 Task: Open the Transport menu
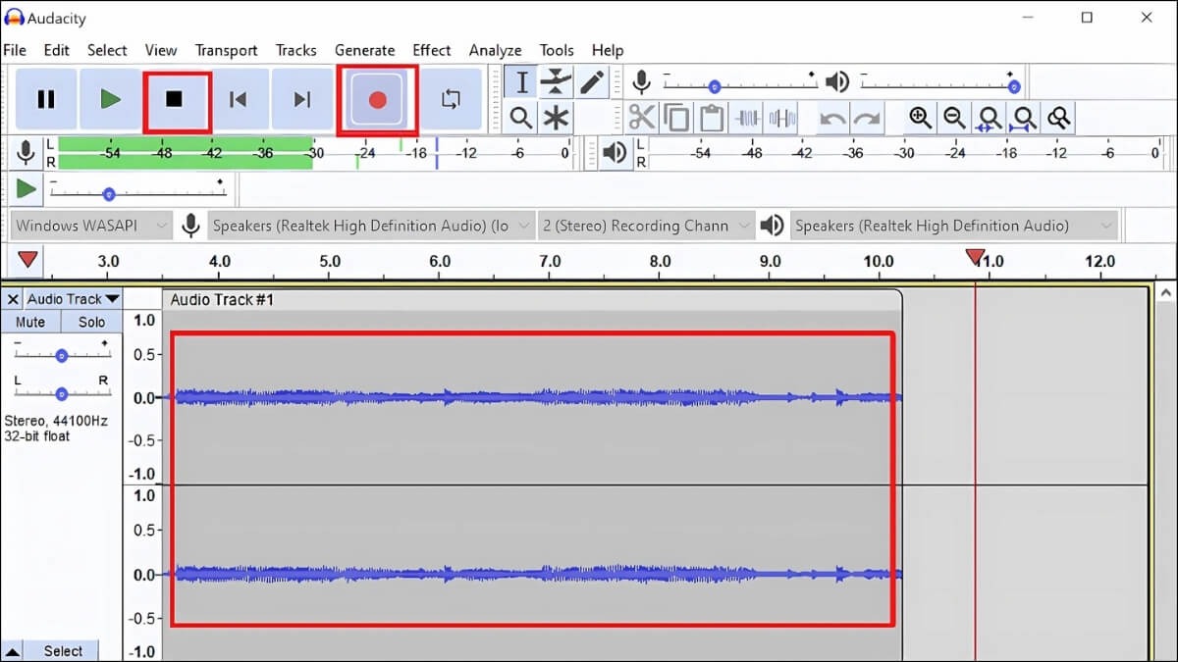coord(226,50)
